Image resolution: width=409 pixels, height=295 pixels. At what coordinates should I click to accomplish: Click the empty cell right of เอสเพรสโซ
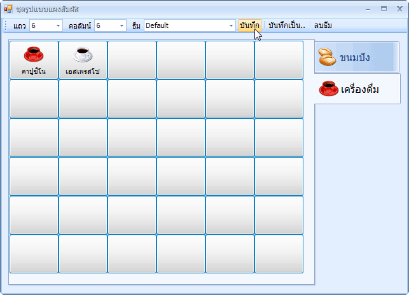tap(132, 60)
